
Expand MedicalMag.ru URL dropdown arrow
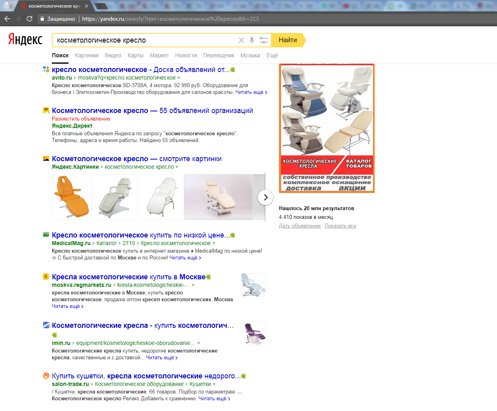click(x=214, y=243)
